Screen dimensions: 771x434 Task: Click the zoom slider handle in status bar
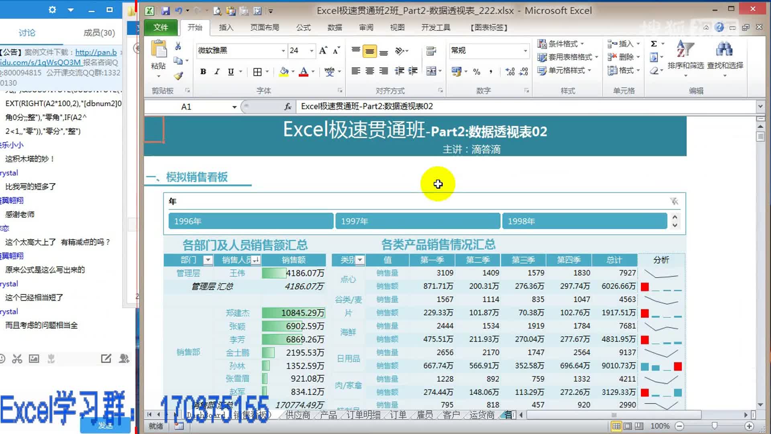(x=714, y=426)
